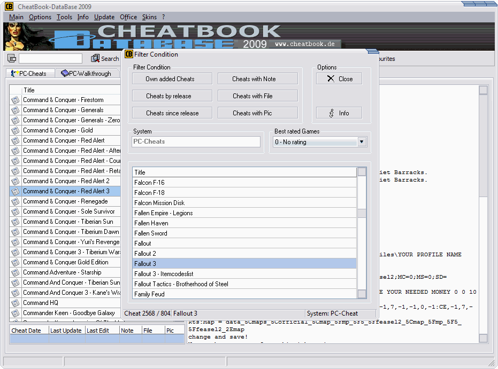Open the Tools menu
This screenshot has width=498, height=369.
pos(65,17)
